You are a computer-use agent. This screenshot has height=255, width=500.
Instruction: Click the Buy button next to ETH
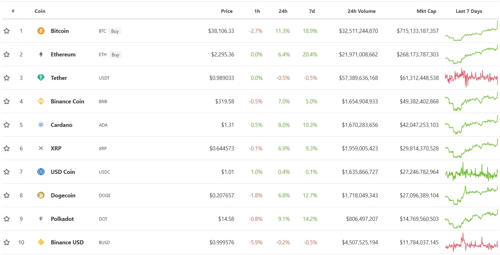[x=115, y=55]
